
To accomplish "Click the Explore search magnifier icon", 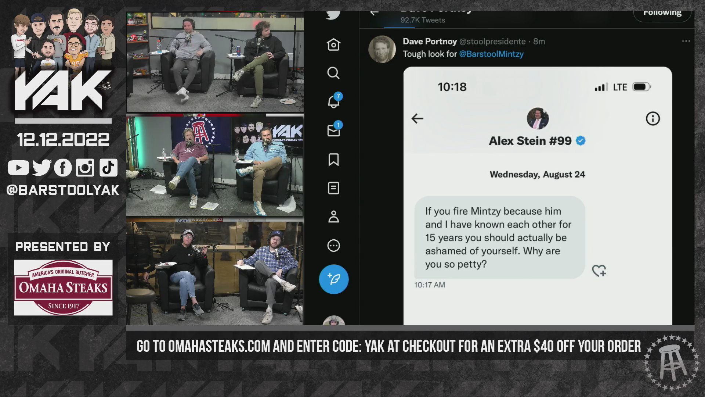I will pyautogui.click(x=333, y=73).
